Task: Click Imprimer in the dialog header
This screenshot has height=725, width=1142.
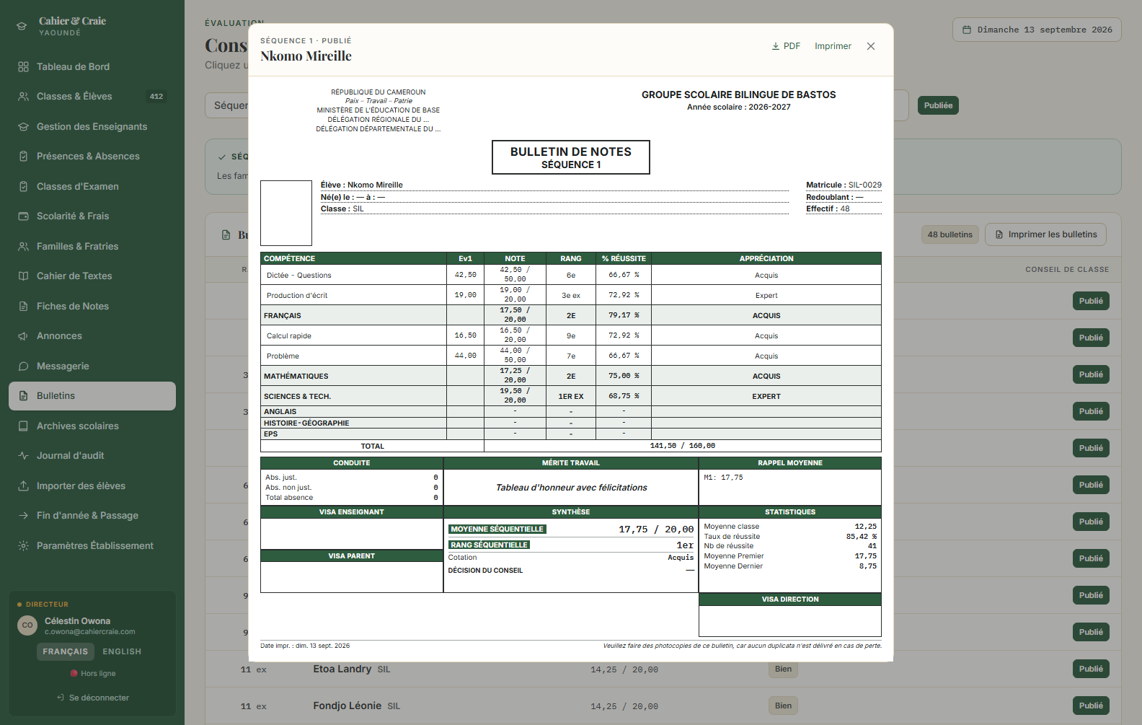Action: pos(833,46)
